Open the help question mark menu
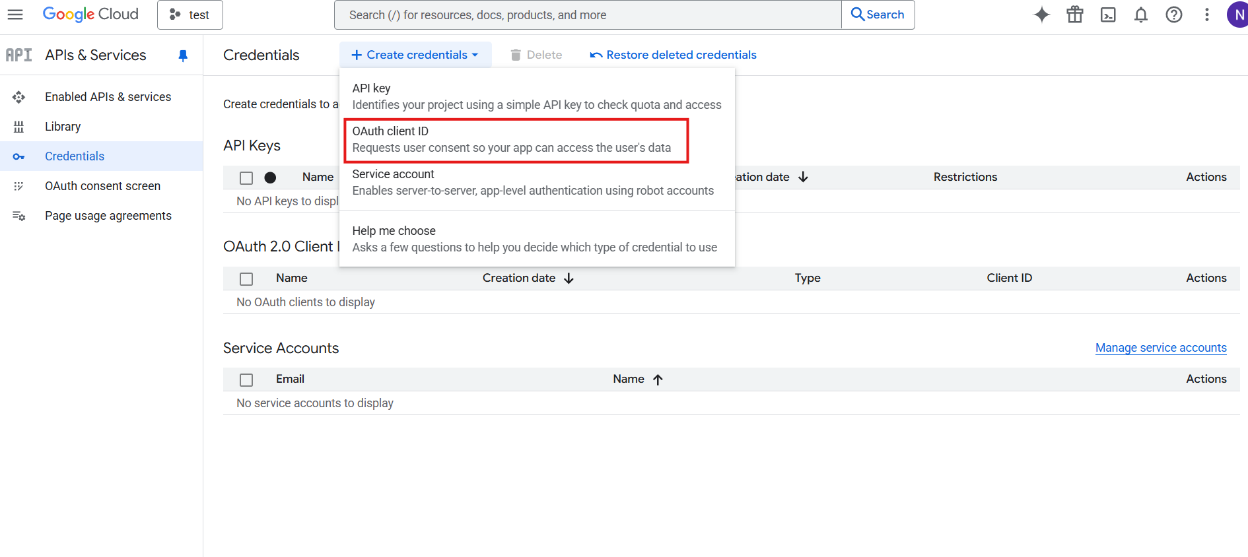This screenshot has width=1248, height=557. point(1173,15)
